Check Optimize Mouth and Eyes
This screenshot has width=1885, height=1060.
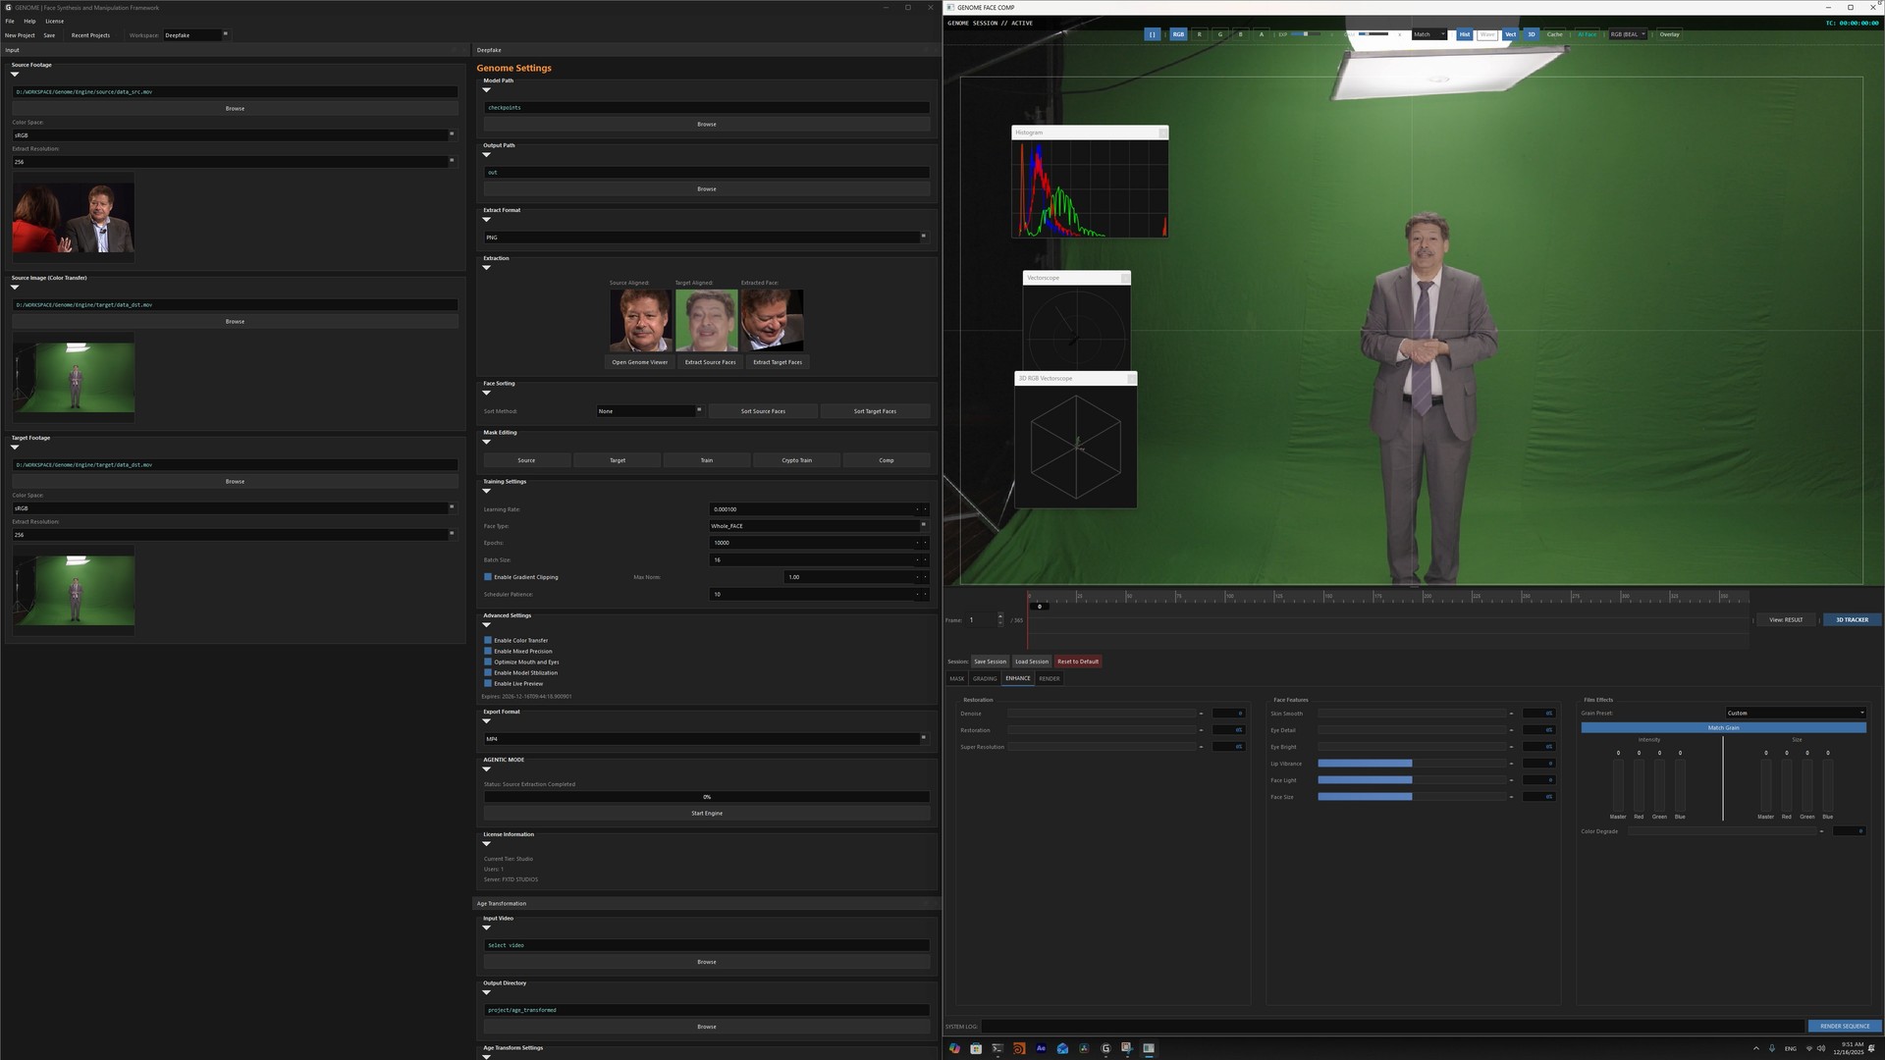pyautogui.click(x=488, y=662)
